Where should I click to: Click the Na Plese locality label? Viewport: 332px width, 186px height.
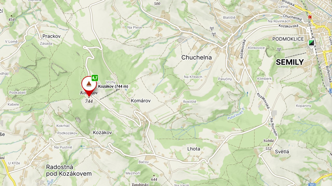[x=135, y=27]
